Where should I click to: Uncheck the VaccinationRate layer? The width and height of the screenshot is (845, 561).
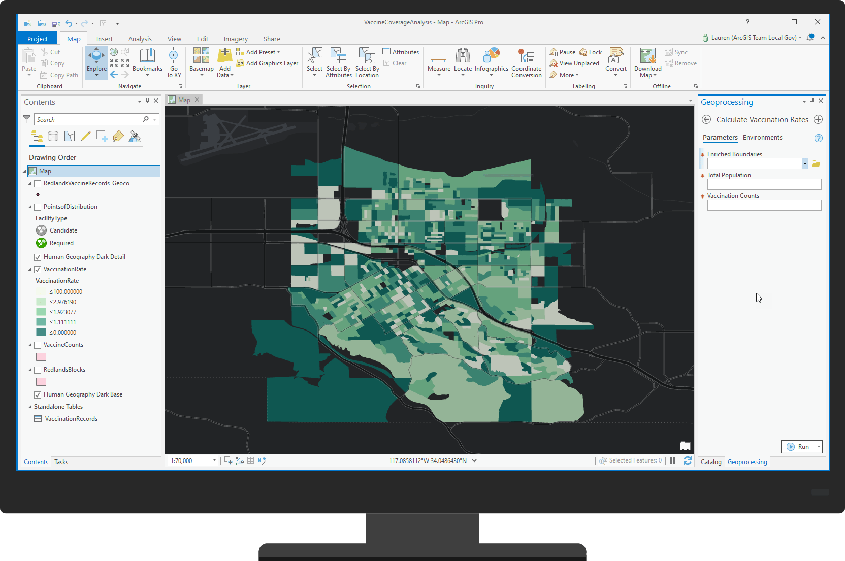tap(38, 270)
